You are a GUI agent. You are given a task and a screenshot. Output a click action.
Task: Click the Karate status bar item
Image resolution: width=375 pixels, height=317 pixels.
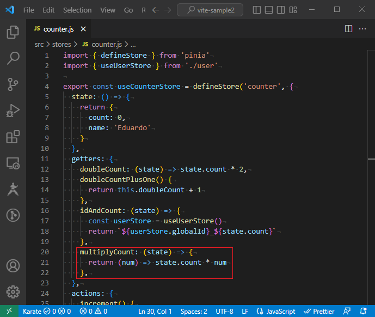[47, 311]
